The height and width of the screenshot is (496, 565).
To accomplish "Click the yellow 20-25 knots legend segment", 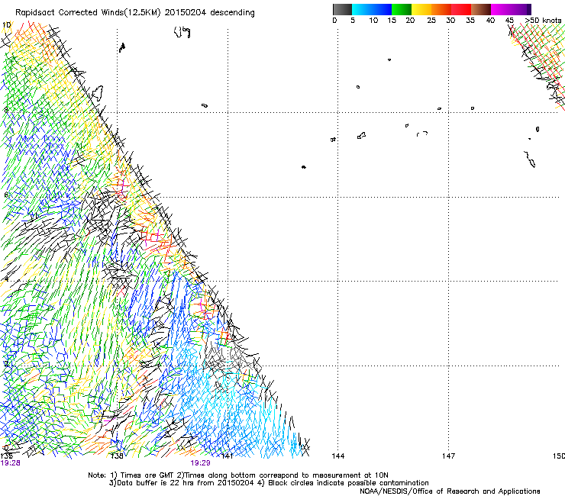I will click(x=421, y=9).
